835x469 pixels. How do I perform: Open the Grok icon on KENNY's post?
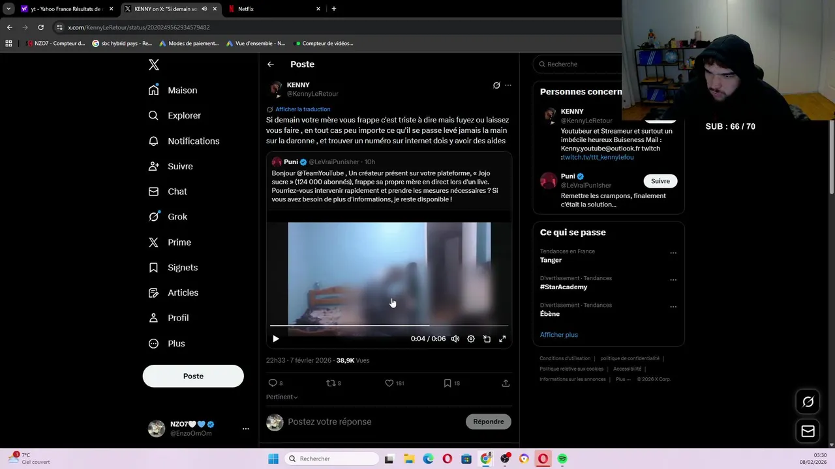tap(496, 85)
